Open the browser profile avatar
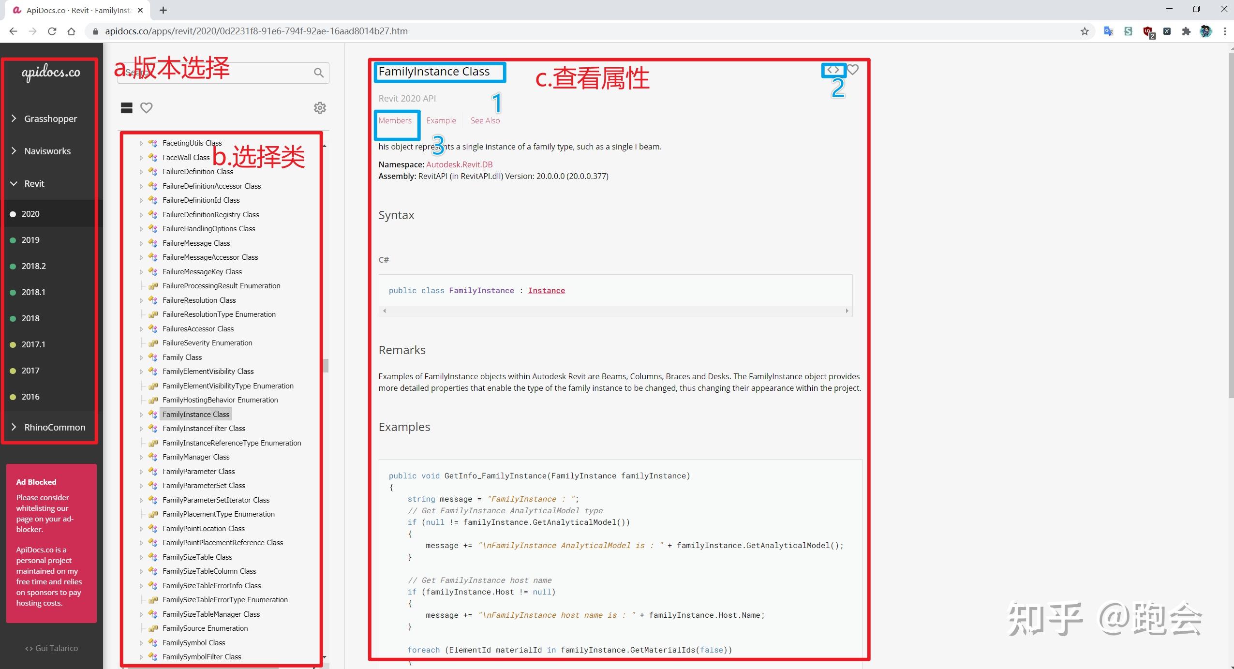The image size is (1234, 669). (1205, 31)
